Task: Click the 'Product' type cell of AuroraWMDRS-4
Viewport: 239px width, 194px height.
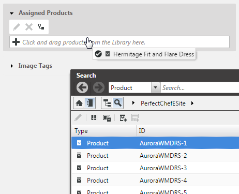Action: [98, 181]
